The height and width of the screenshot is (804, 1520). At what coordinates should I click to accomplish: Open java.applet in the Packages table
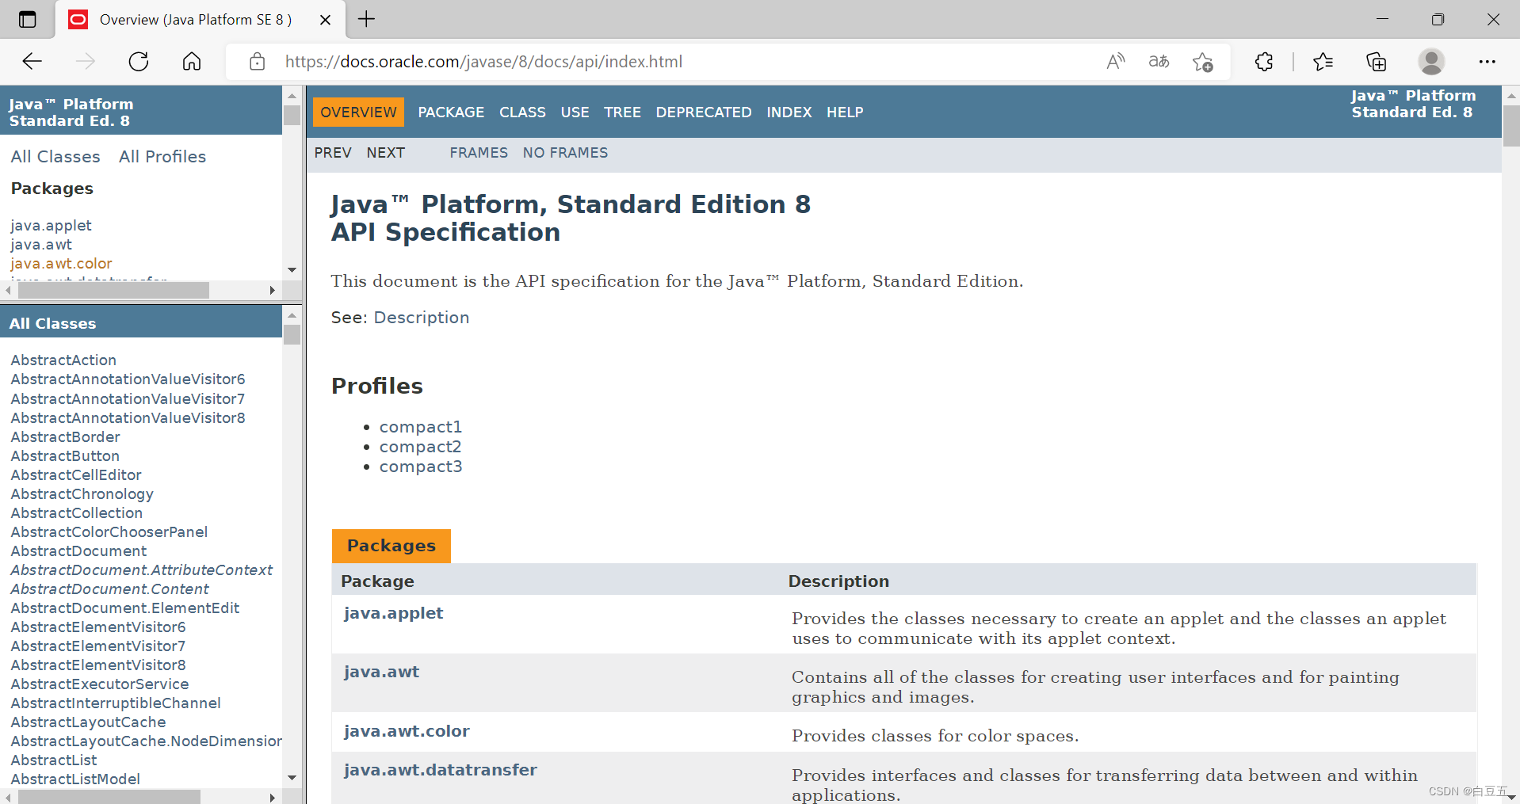(x=393, y=613)
